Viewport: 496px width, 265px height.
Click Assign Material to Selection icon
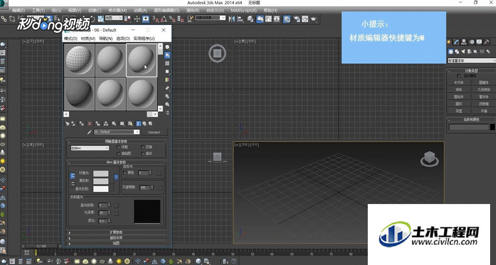[81, 124]
